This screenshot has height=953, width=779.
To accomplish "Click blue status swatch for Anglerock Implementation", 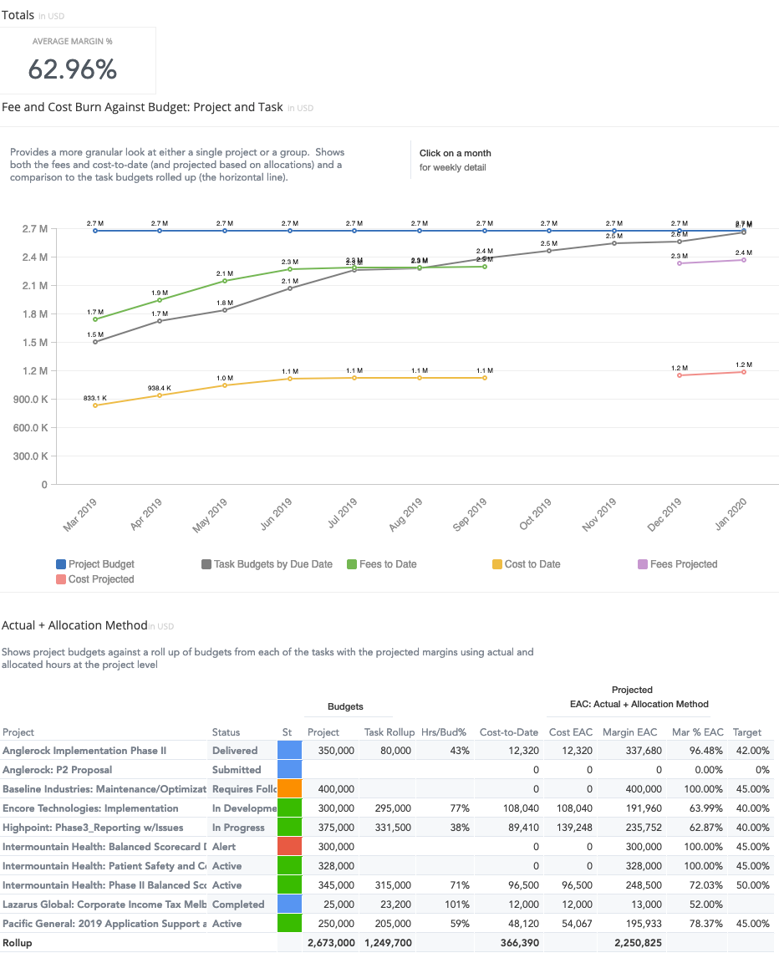I will coord(290,751).
